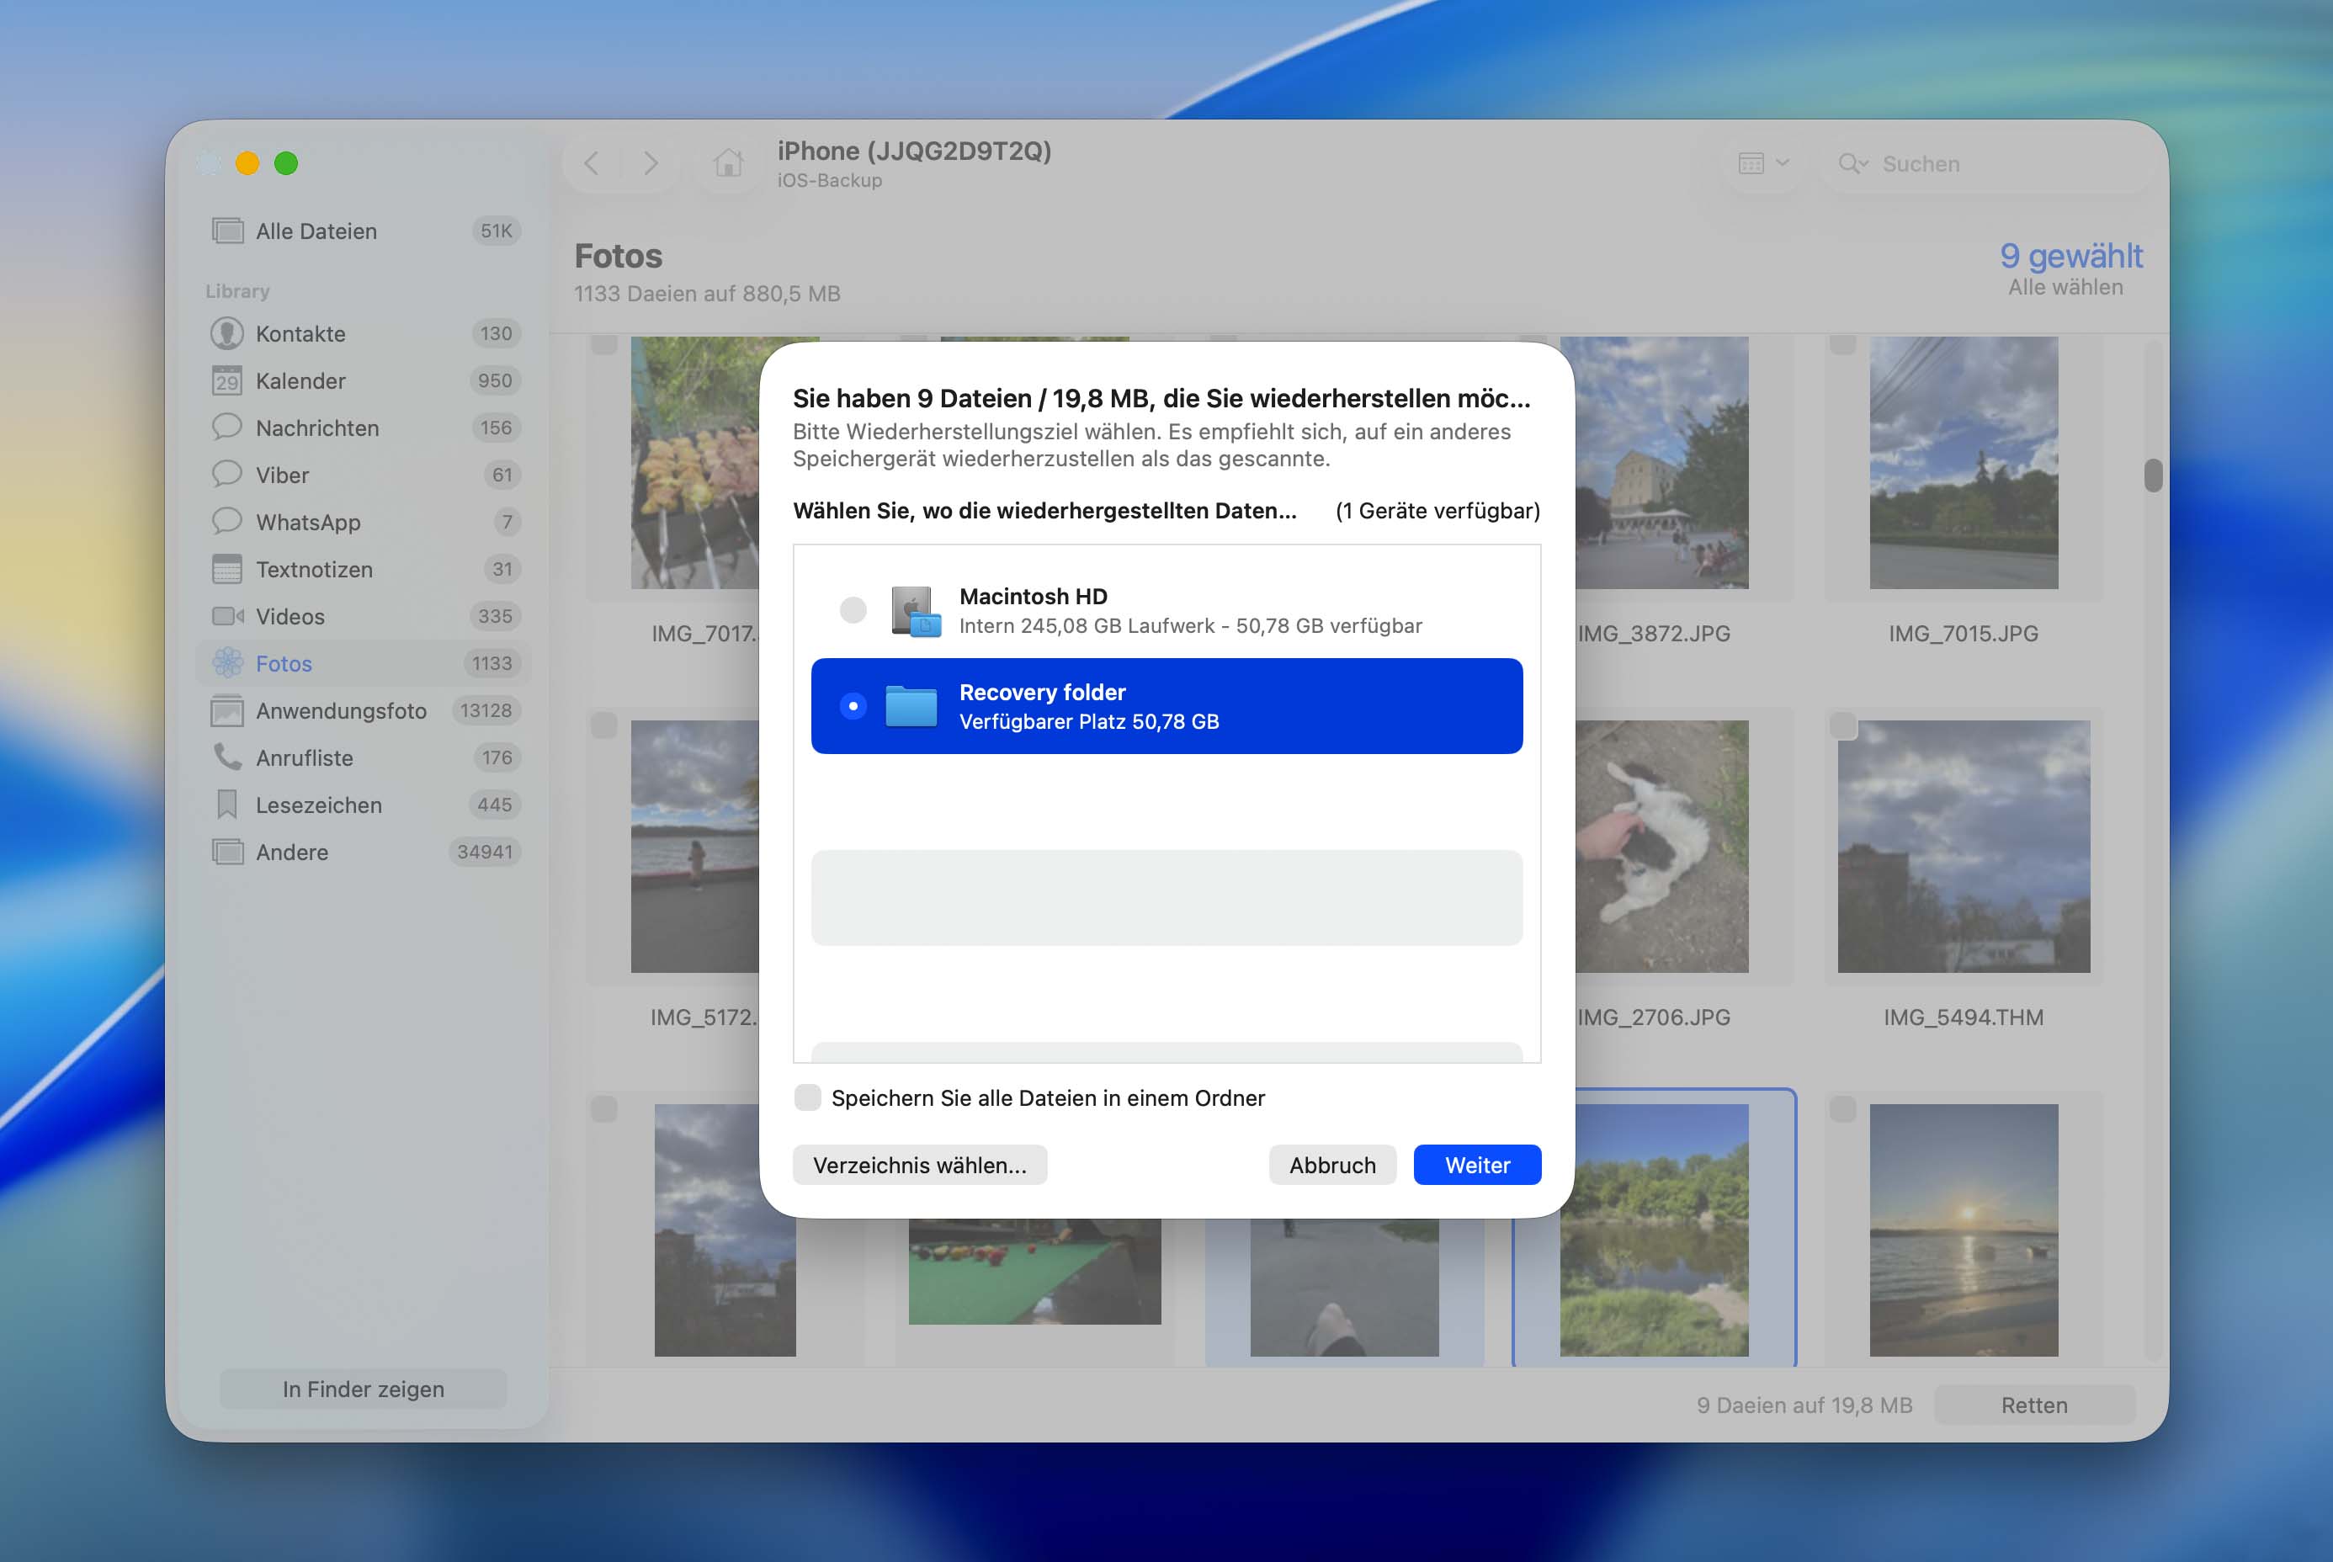Open Anrufliste category

(x=364, y=757)
